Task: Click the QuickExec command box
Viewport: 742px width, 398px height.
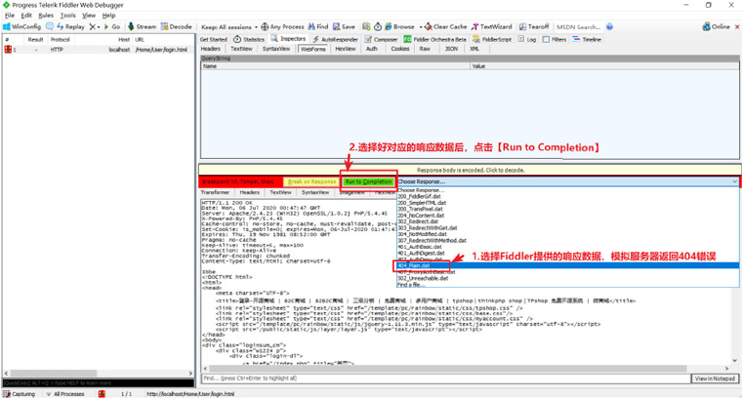Action: click(x=99, y=382)
